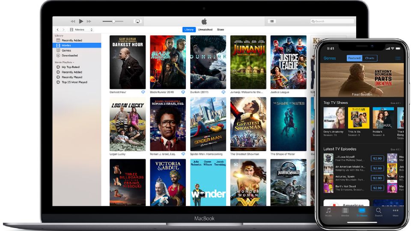Tap the list icon on iPhone header
This screenshot has height=231, width=411.
coord(398,58)
